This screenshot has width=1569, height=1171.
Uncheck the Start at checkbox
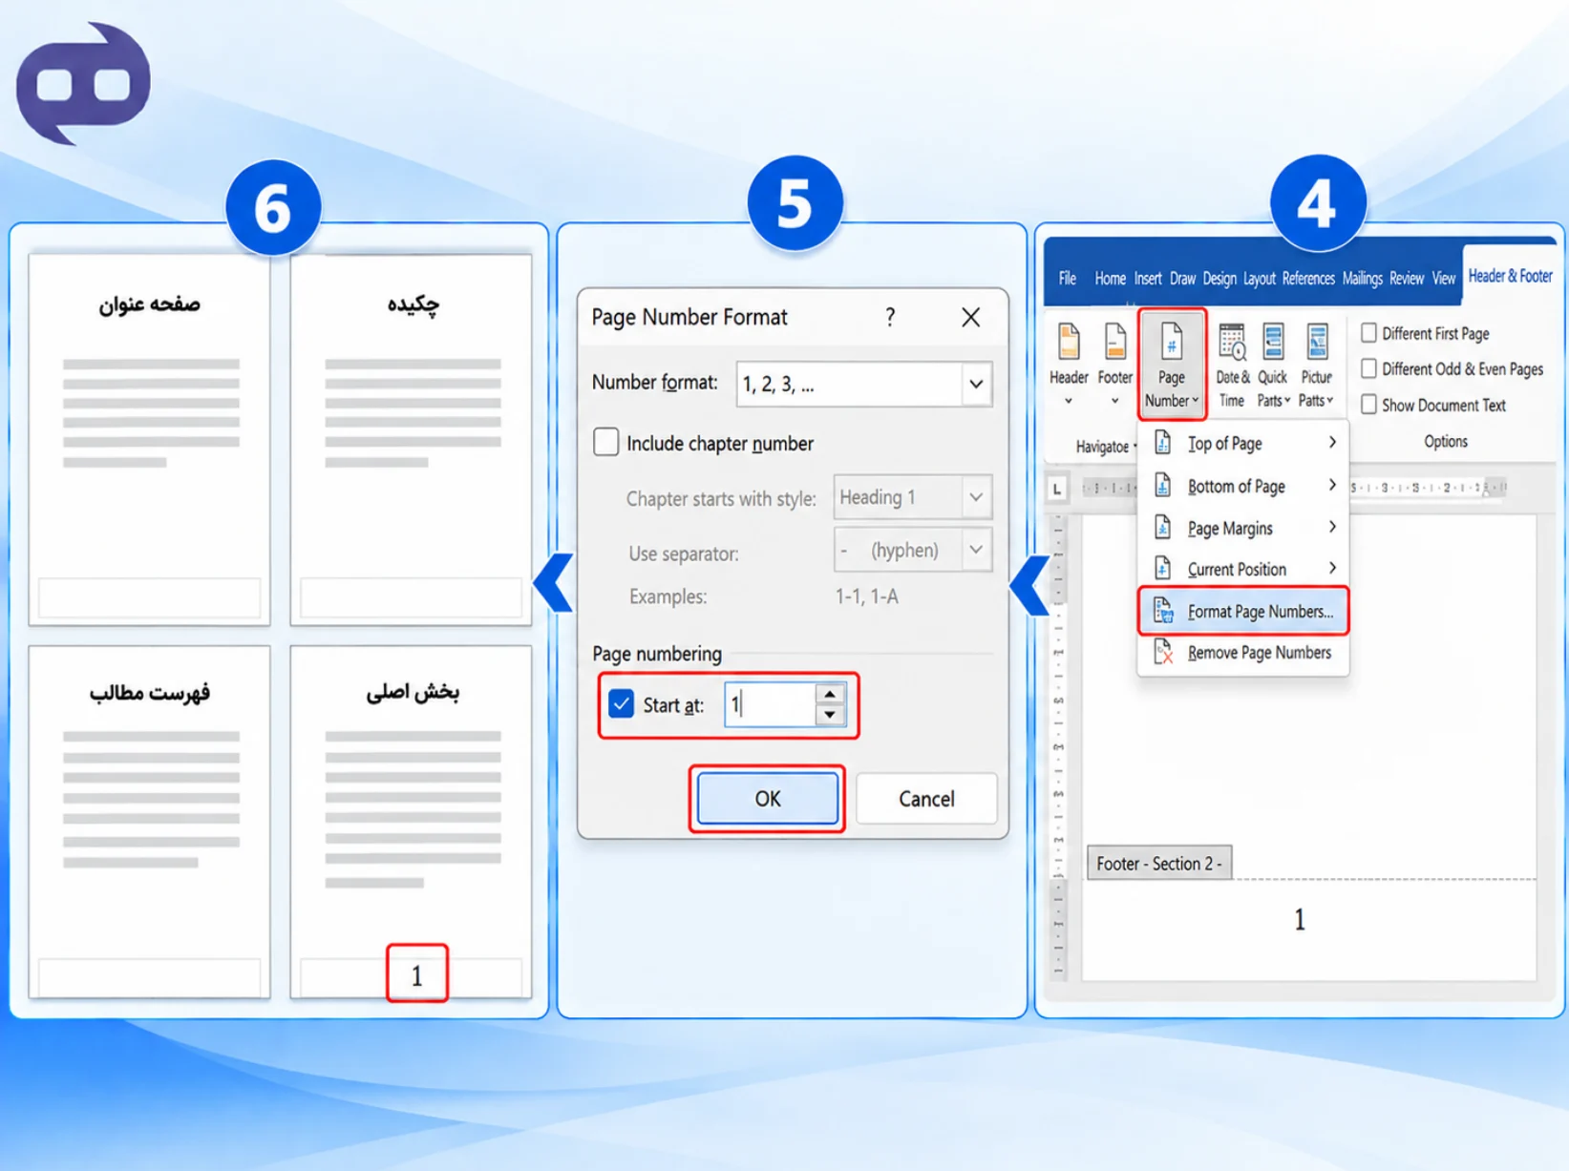click(x=621, y=704)
